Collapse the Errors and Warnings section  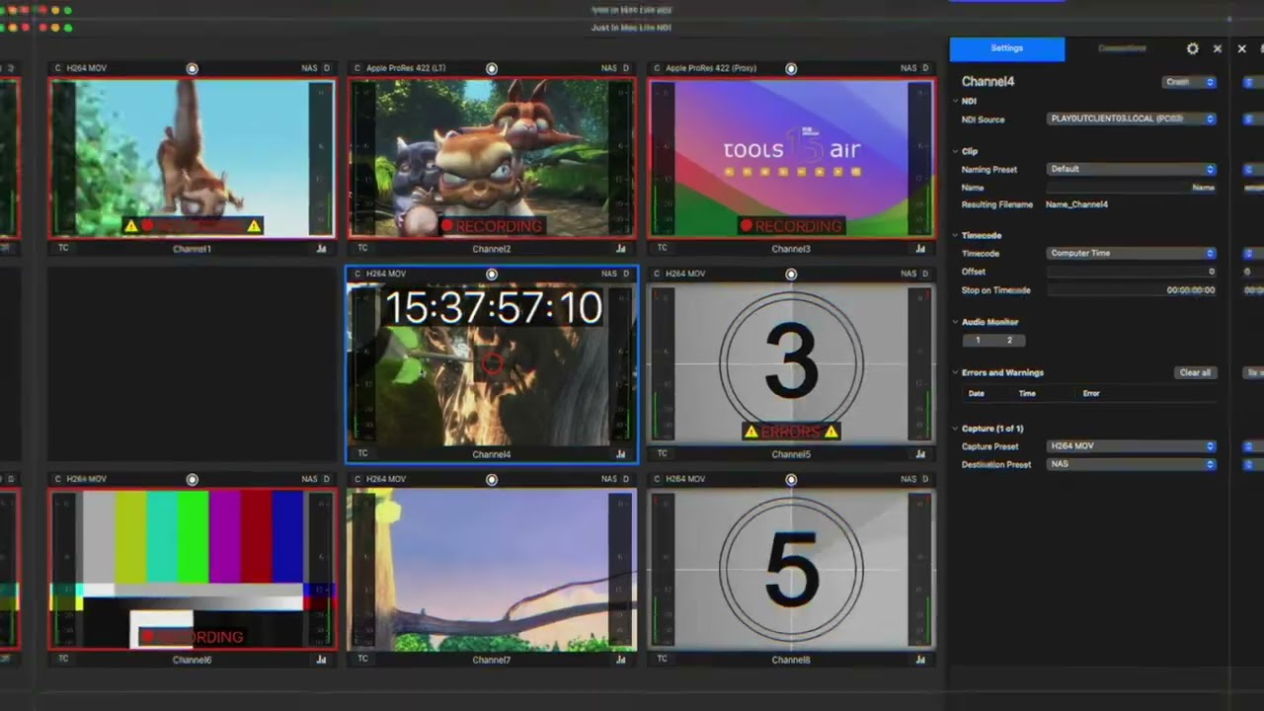point(955,372)
